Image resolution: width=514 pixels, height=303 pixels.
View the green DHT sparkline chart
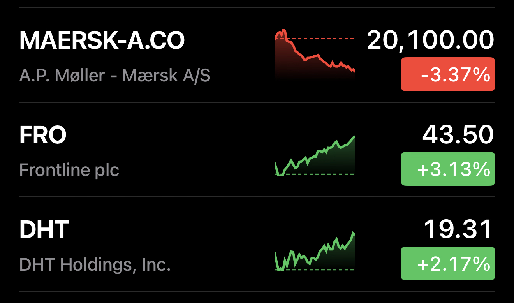[315, 251]
